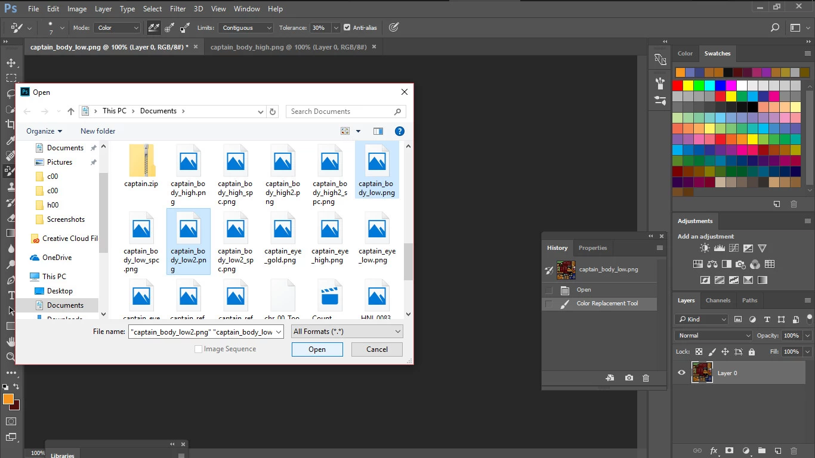815x458 pixels.
Task: Switch to the Channels tab
Action: (x=718, y=301)
